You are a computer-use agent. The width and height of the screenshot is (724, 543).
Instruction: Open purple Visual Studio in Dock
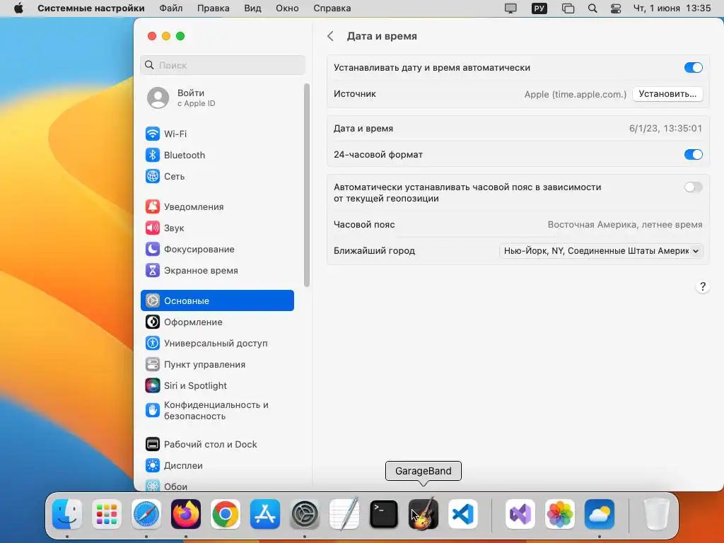[x=520, y=514]
